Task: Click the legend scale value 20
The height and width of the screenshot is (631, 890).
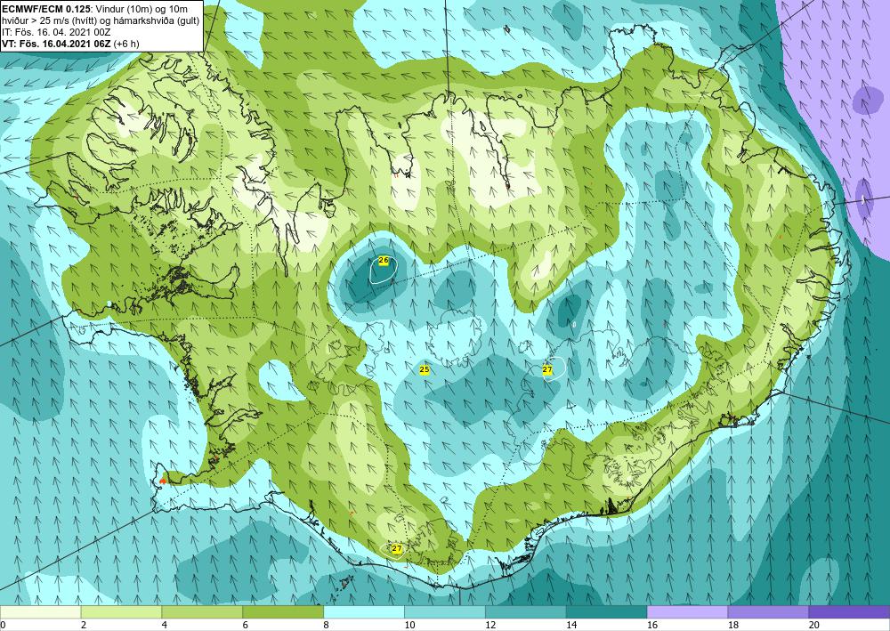Action: [x=814, y=626]
